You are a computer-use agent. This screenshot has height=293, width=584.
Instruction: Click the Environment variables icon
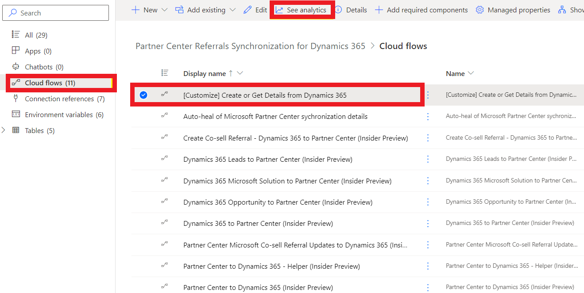click(16, 114)
